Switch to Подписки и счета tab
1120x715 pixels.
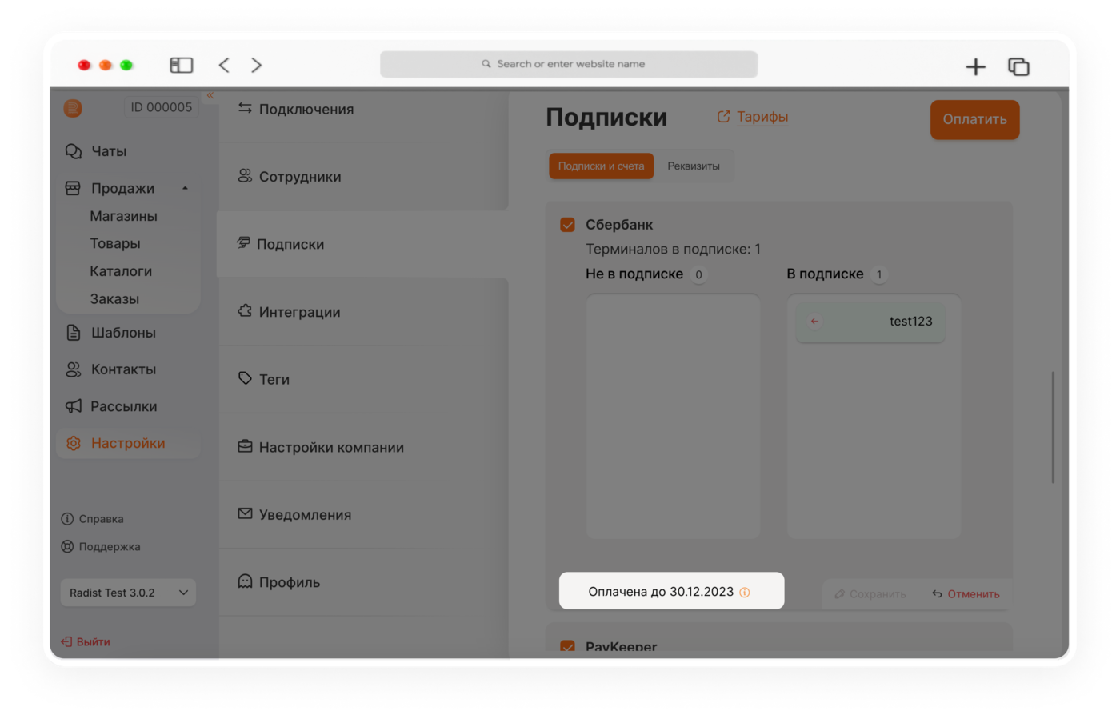point(601,166)
